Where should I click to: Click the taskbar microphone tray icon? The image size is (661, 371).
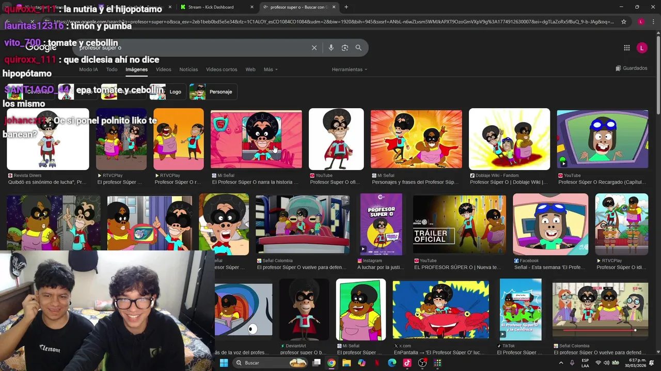point(573,363)
